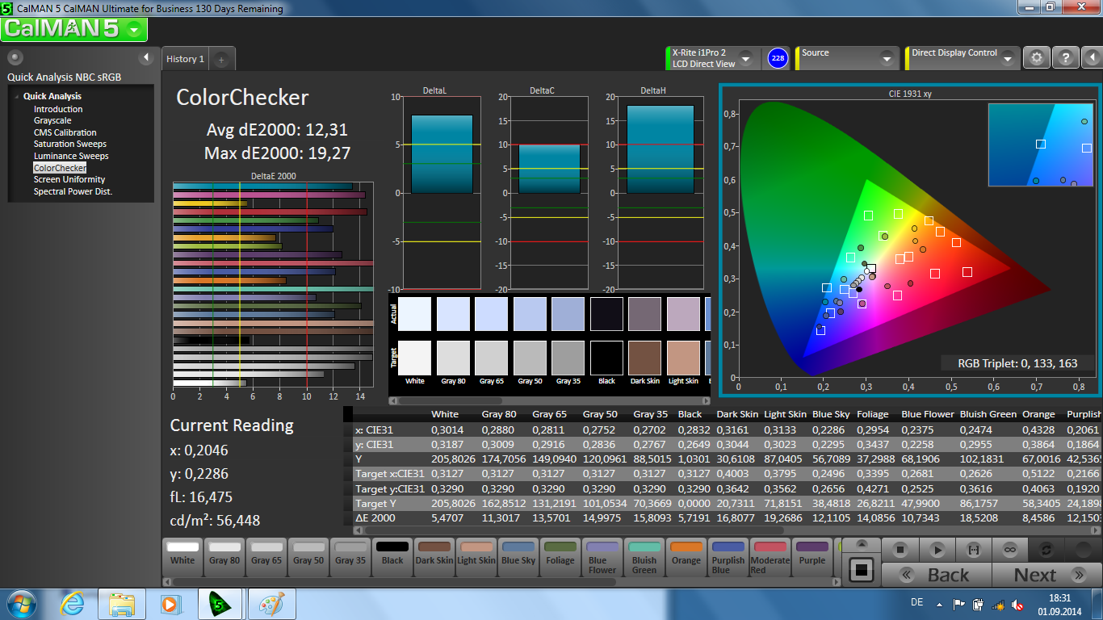Image resolution: width=1103 pixels, height=620 pixels.
Task: Switch to the History 1 tab
Action: pos(185,59)
